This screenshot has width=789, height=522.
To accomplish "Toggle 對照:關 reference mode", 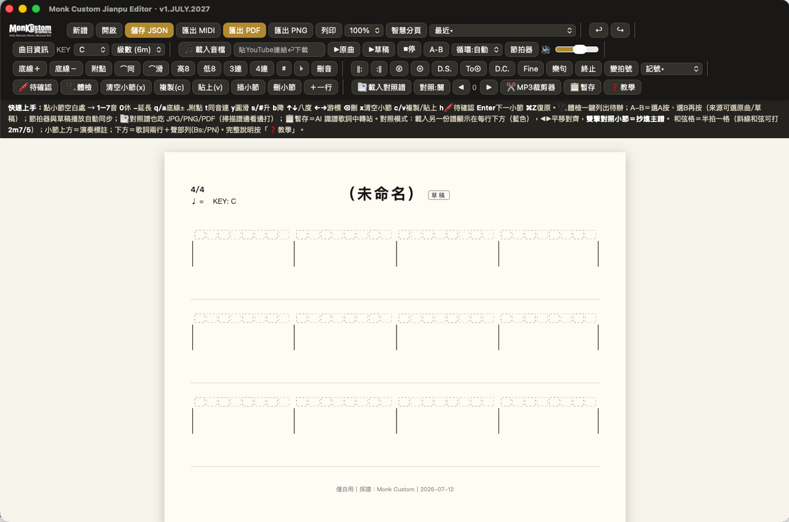I will [x=432, y=87].
